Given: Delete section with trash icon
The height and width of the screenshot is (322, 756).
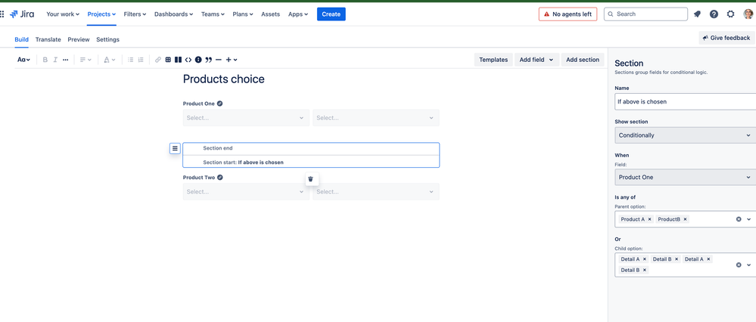Looking at the screenshot, I should tap(310, 179).
